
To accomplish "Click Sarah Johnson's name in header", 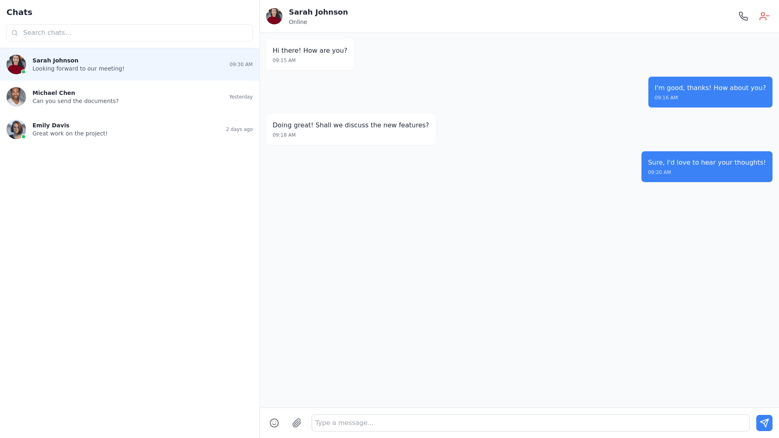I will pyautogui.click(x=318, y=12).
